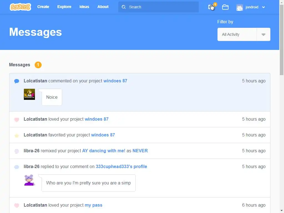Open Lolcatistan link in my pass message

tap(35, 205)
